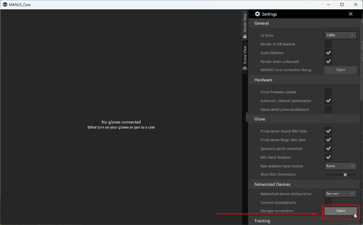Collapse the side panel using the chevron handle
The image size is (363, 225).
point(247,117)
